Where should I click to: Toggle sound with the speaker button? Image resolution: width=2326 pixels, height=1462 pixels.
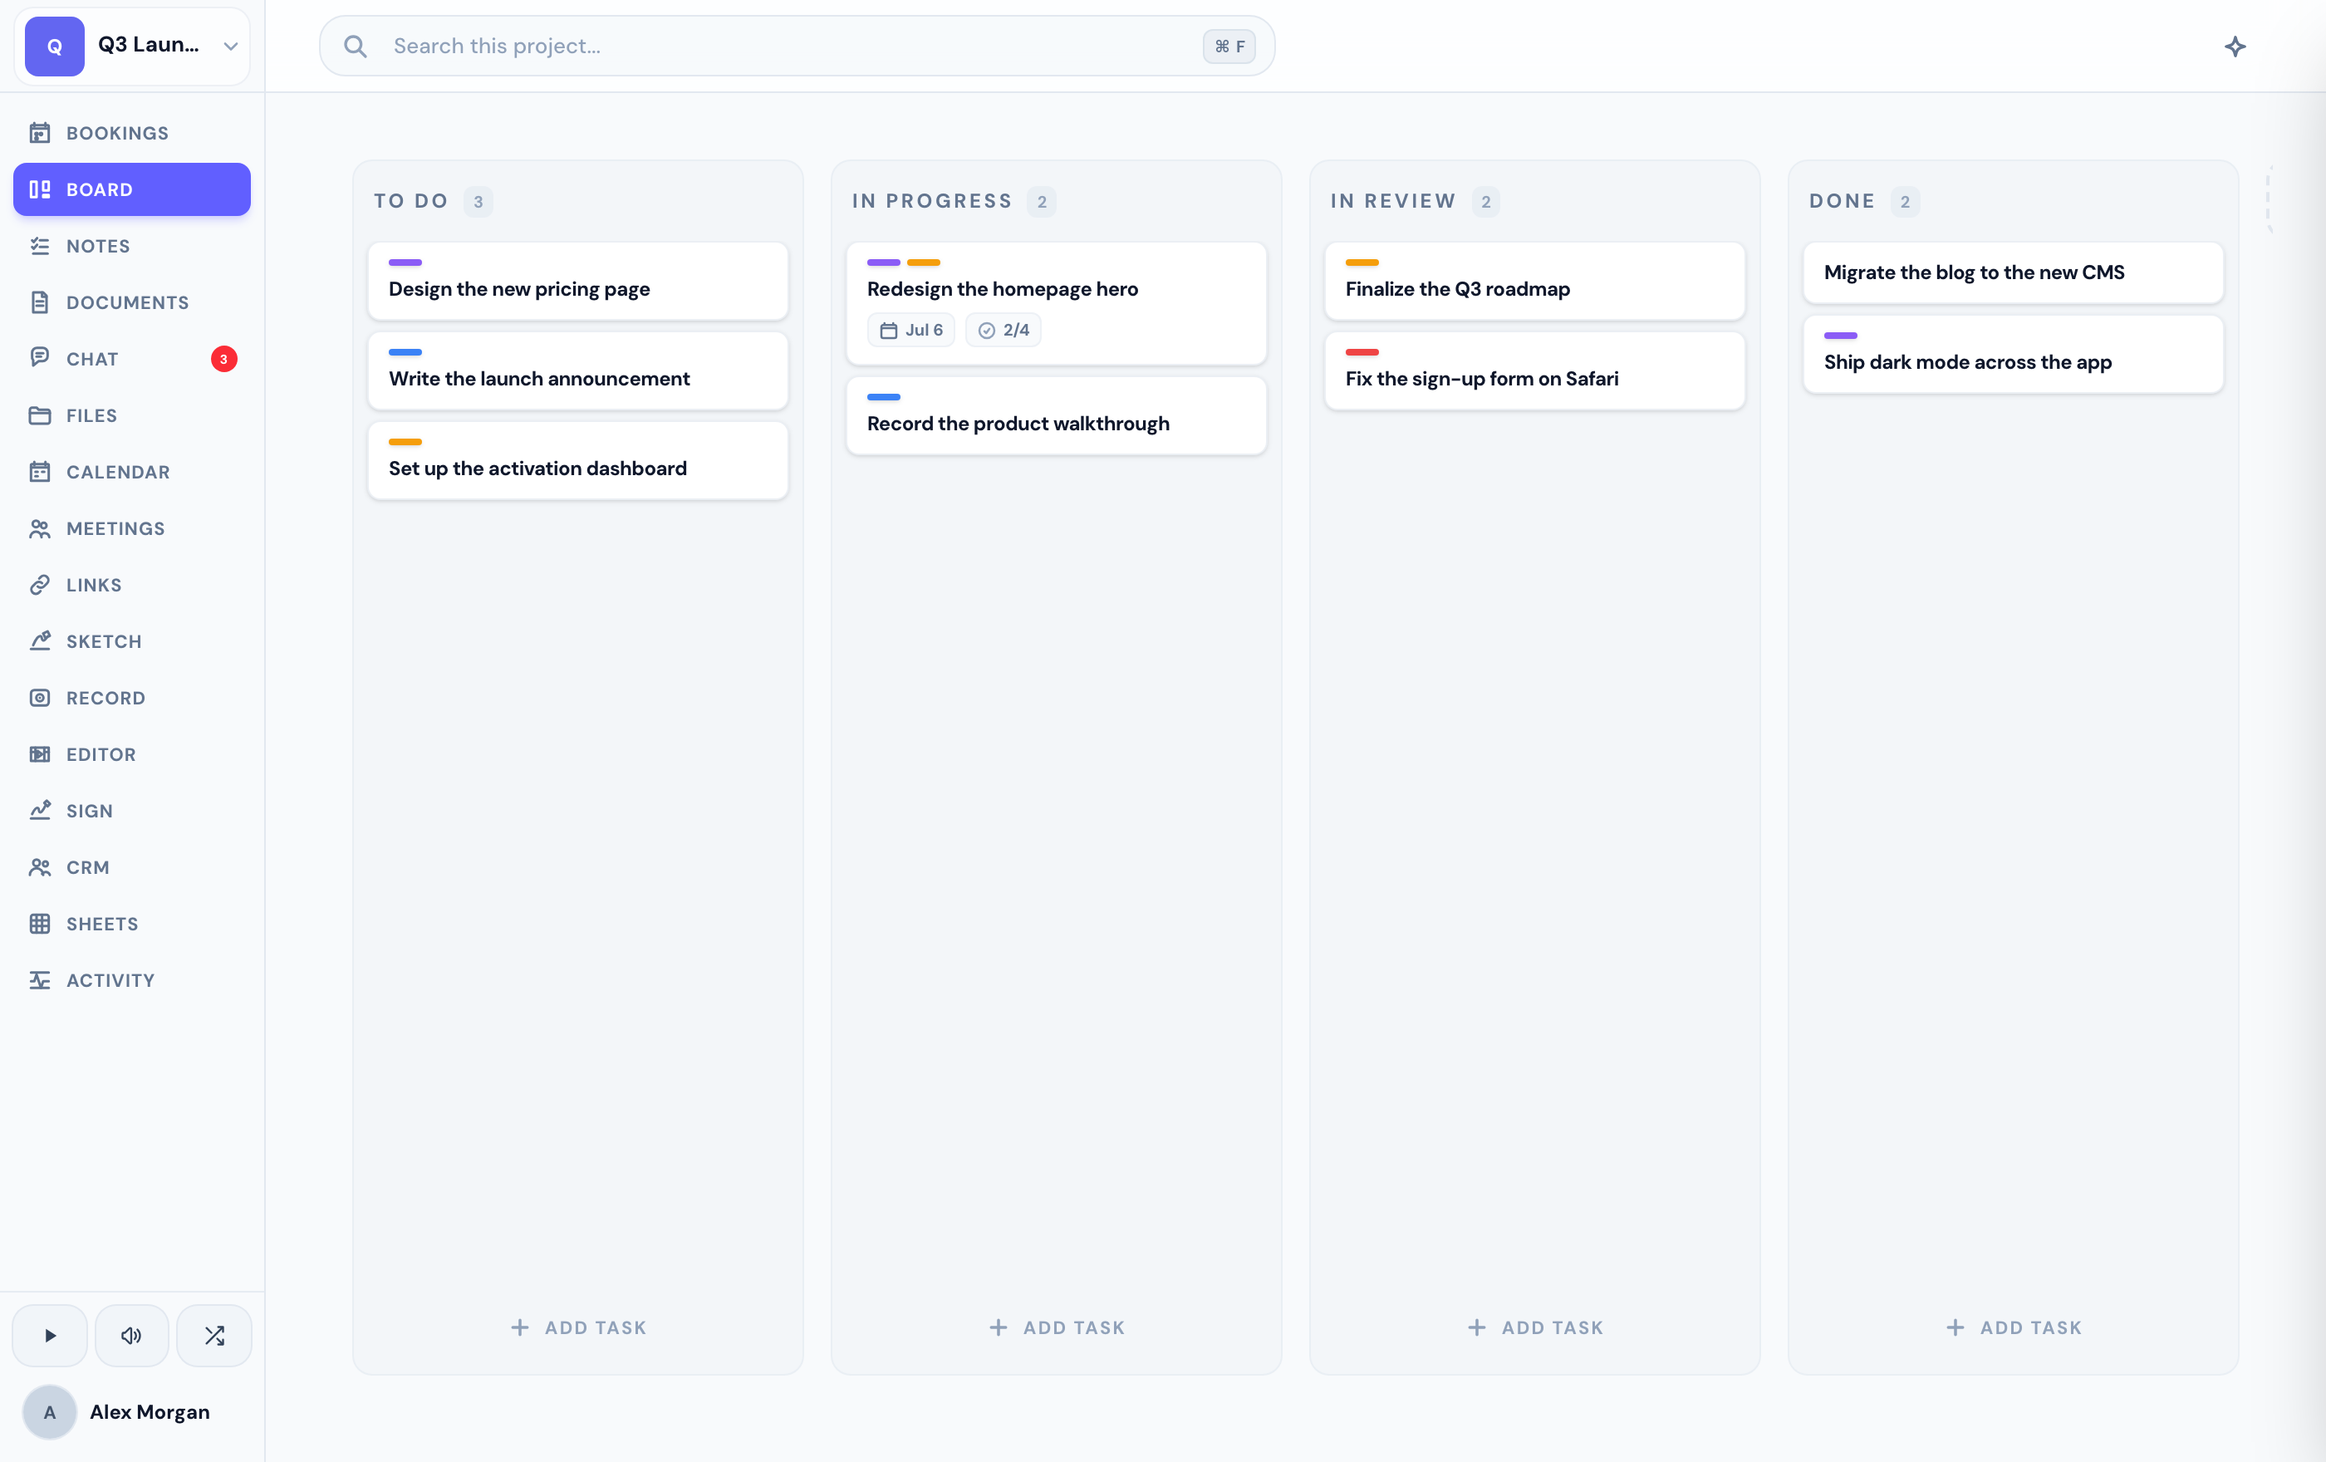131,1336
